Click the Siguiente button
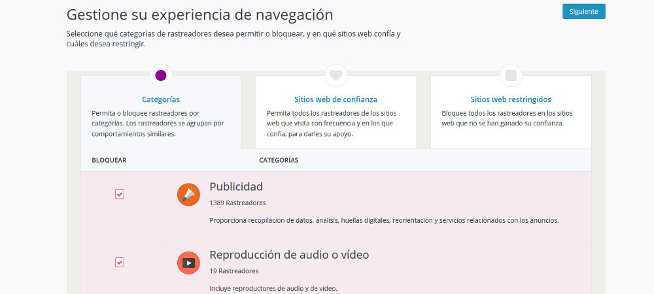 [x=583, y=11]
